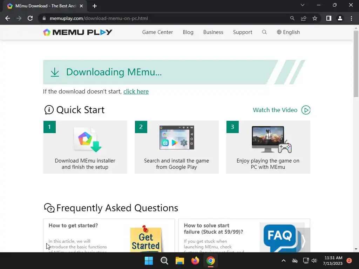The image size is (359, 269).
Task: Open a new browser tab
Action: coord(95,6)
